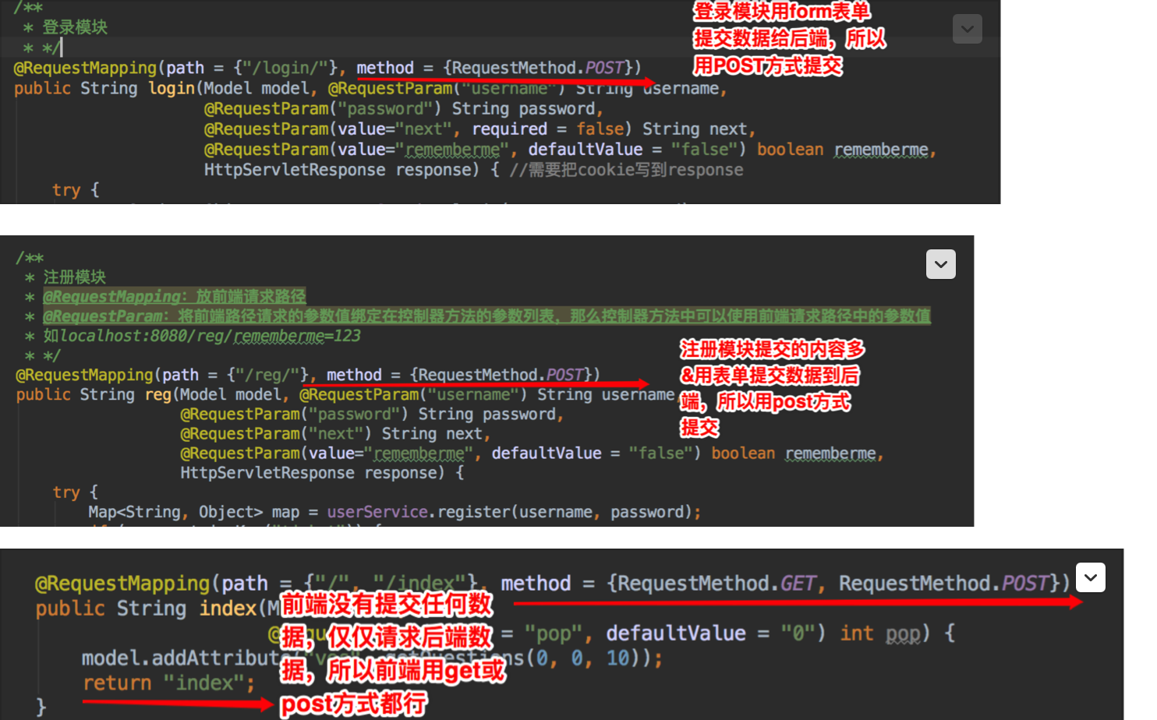Click "@RequestParam("password")" in reg block
1157x720 pixels.
295,414
